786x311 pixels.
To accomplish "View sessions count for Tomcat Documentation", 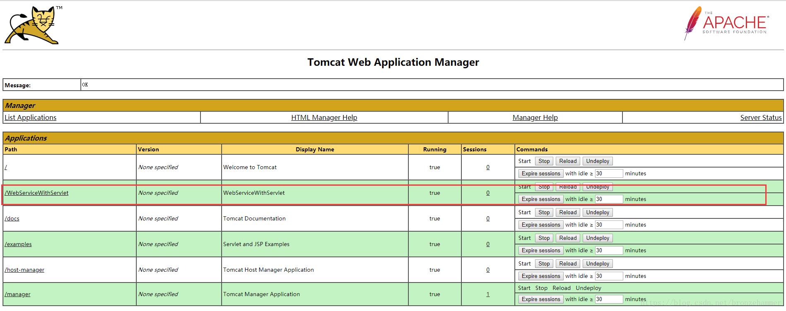I will click(x=488, y=218).
